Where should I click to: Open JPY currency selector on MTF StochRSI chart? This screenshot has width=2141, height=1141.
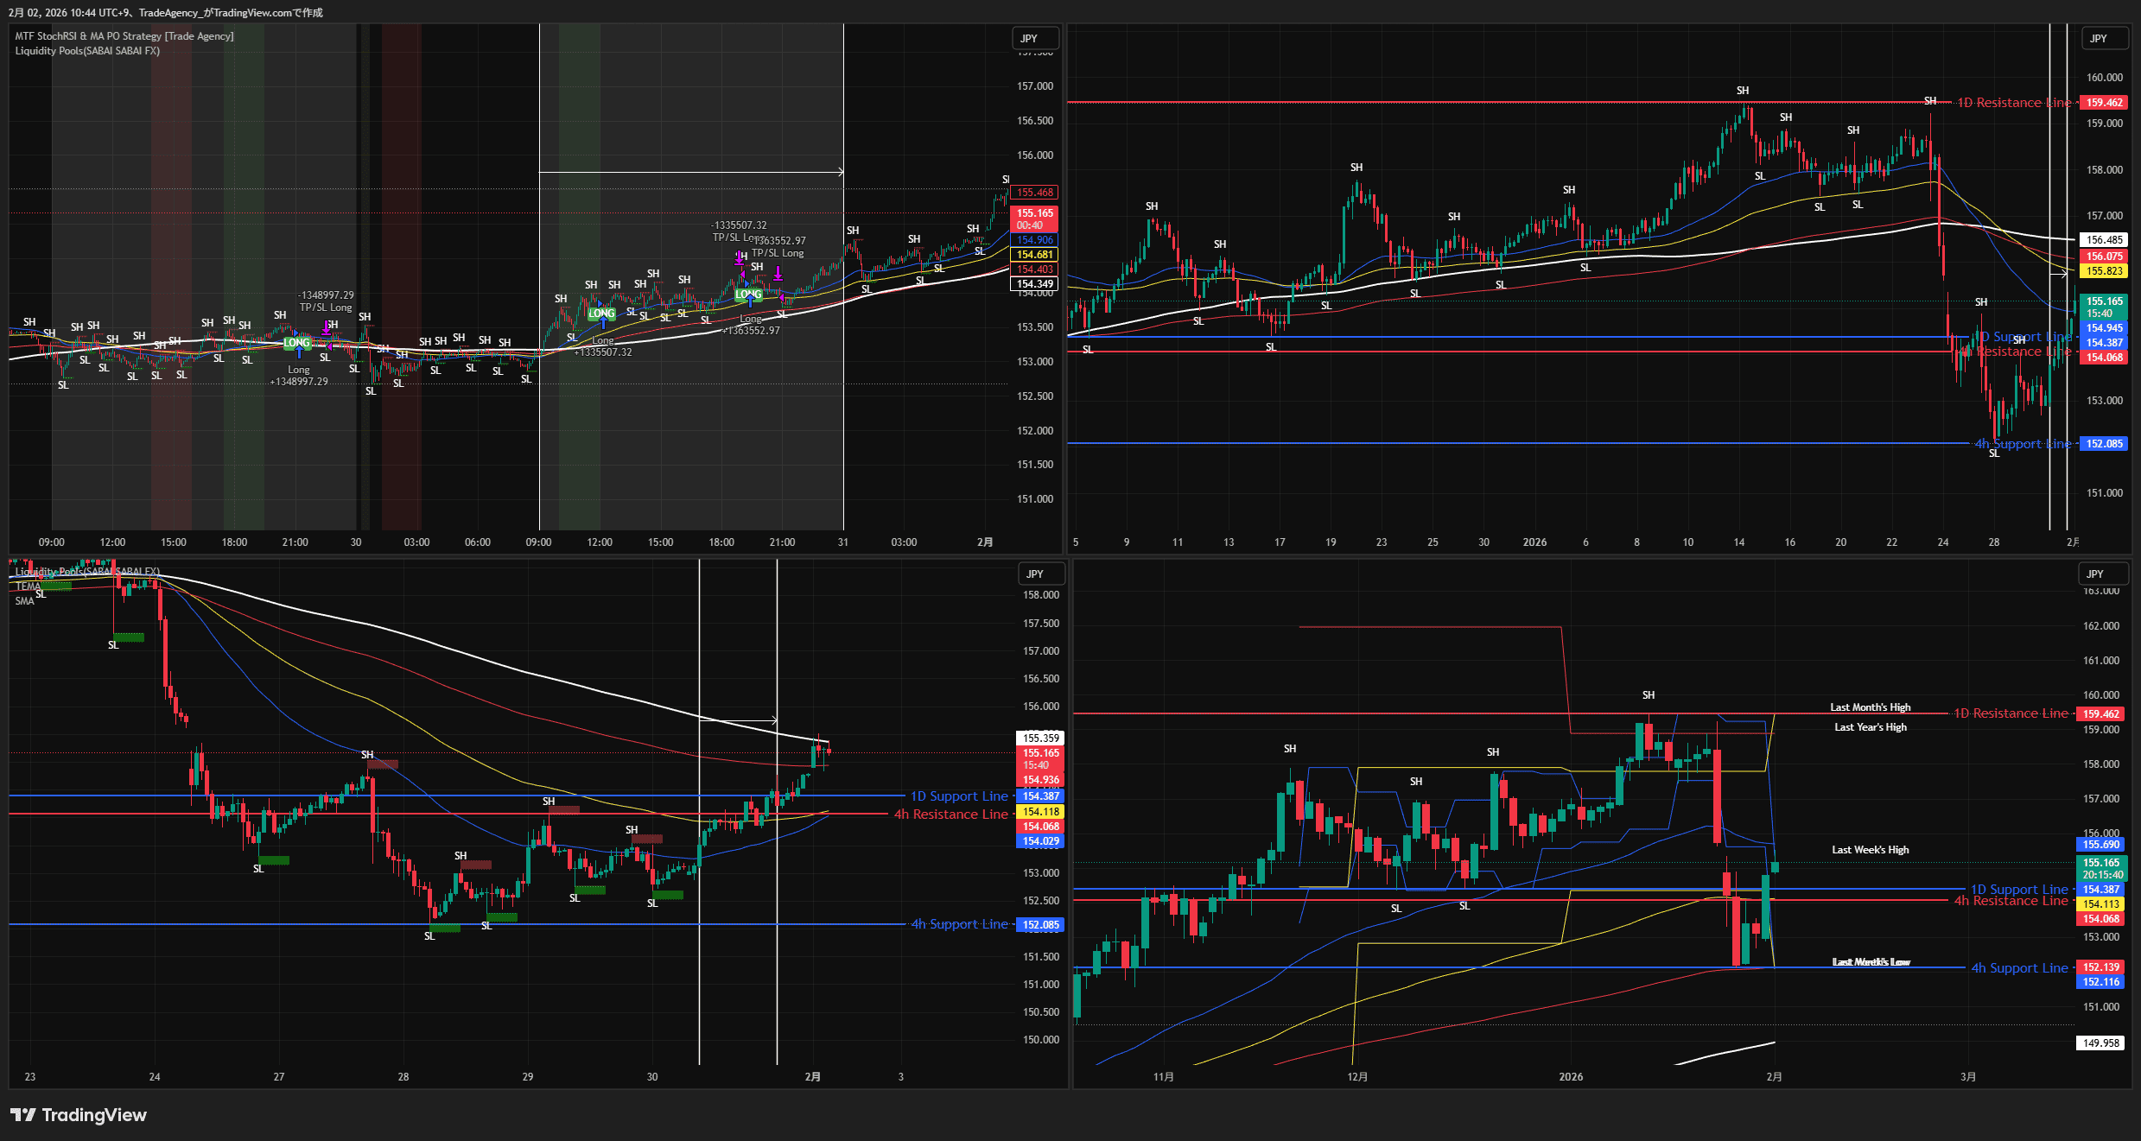[x=1034, y=38]
